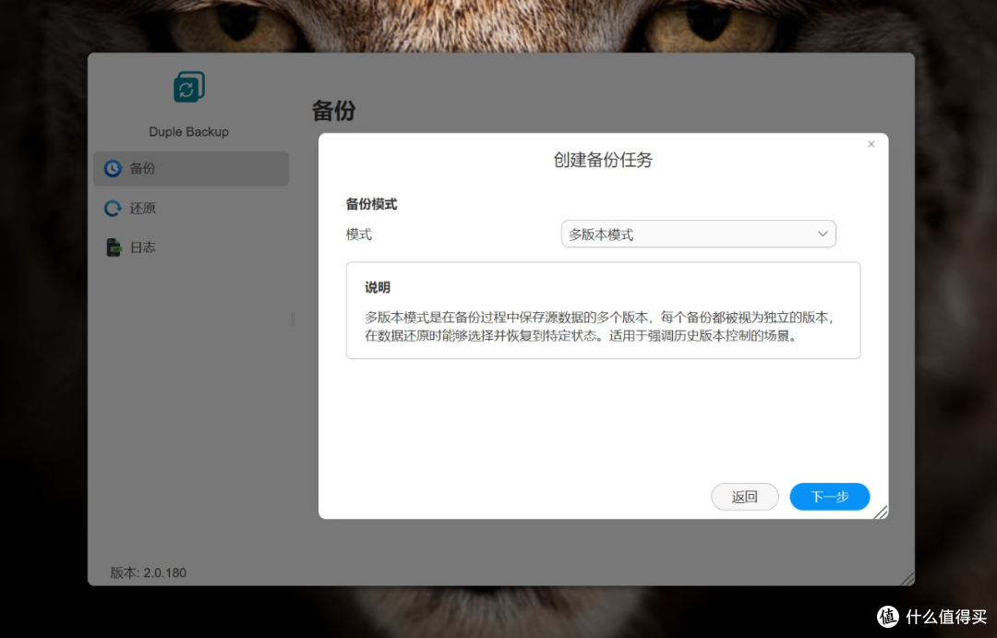Click the Duple Backup app logo
Image resolution: width=997 pixels, height=638 pixels.
(189, 87)
